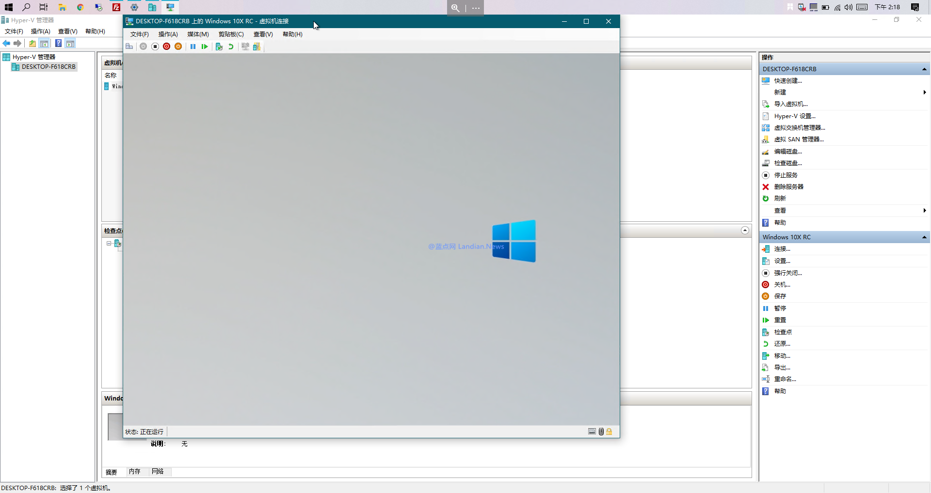Click 检查磁盘... action

(x=788, y=163)
